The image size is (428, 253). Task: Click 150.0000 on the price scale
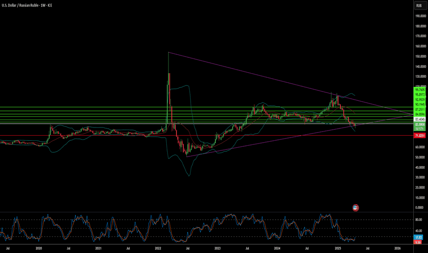(x=420, y=56)
